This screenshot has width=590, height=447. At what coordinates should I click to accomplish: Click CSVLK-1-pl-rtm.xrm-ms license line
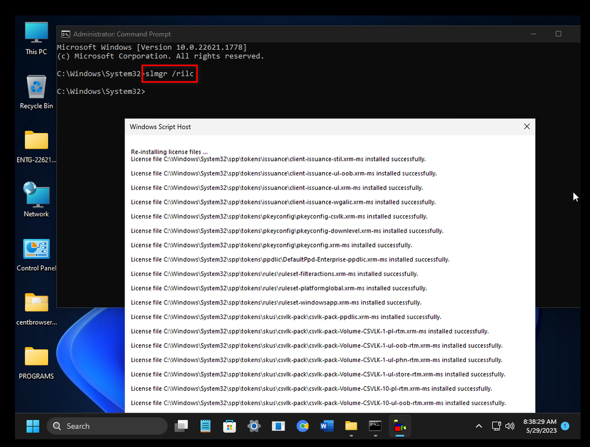tap(310, 331)
